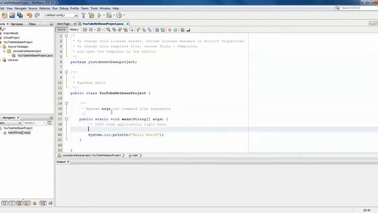
Task: Switch to the Services tab
Action: 17,24
